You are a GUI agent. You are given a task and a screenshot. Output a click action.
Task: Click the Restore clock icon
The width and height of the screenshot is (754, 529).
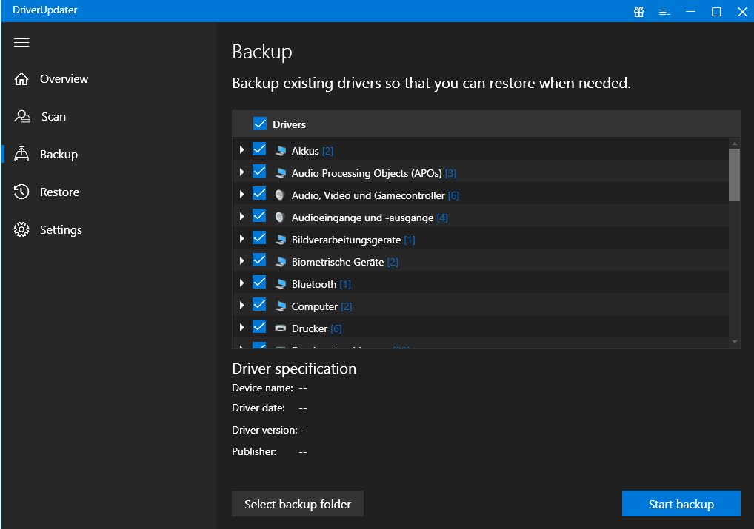[x=21, y=192]
